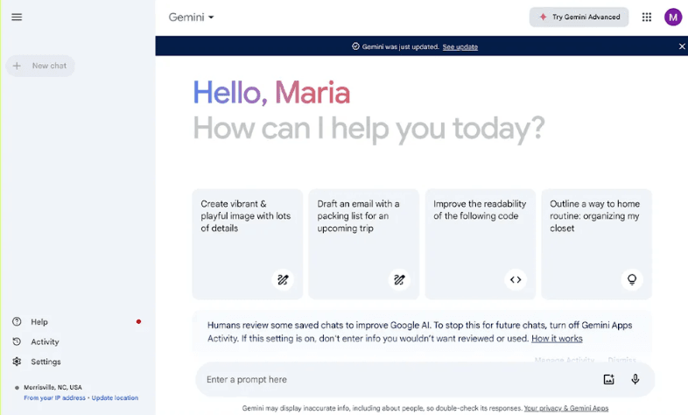The height and width of the screenshot is (415, 688).
Task: Click the red notification dot next to Help
Action: click(x=138, y=321)
